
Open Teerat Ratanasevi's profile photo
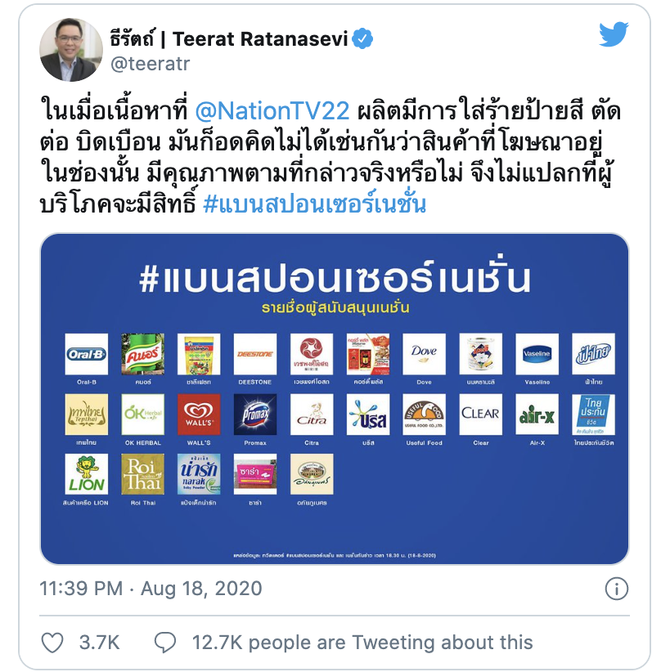point(71,49)
